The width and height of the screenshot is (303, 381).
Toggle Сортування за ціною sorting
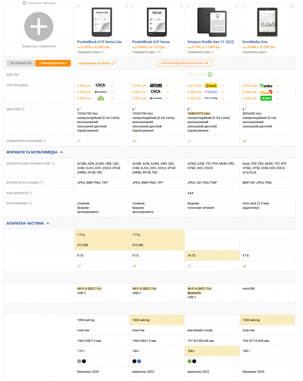97,63
